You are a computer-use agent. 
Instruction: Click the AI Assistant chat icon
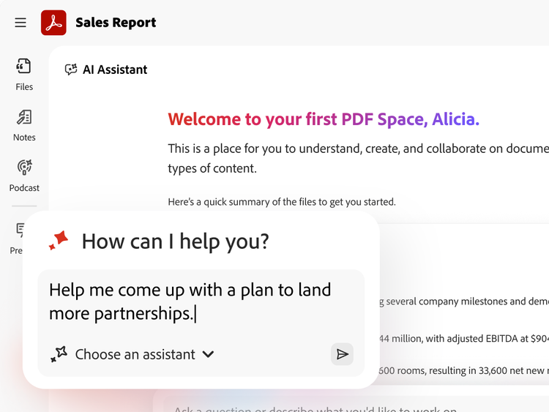[71, 70]
